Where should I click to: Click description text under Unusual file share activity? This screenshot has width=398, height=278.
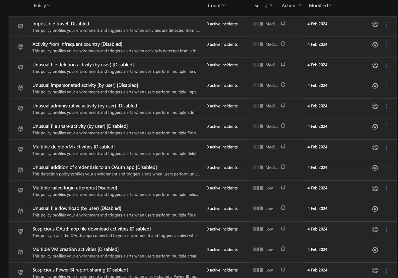(115, 133)
